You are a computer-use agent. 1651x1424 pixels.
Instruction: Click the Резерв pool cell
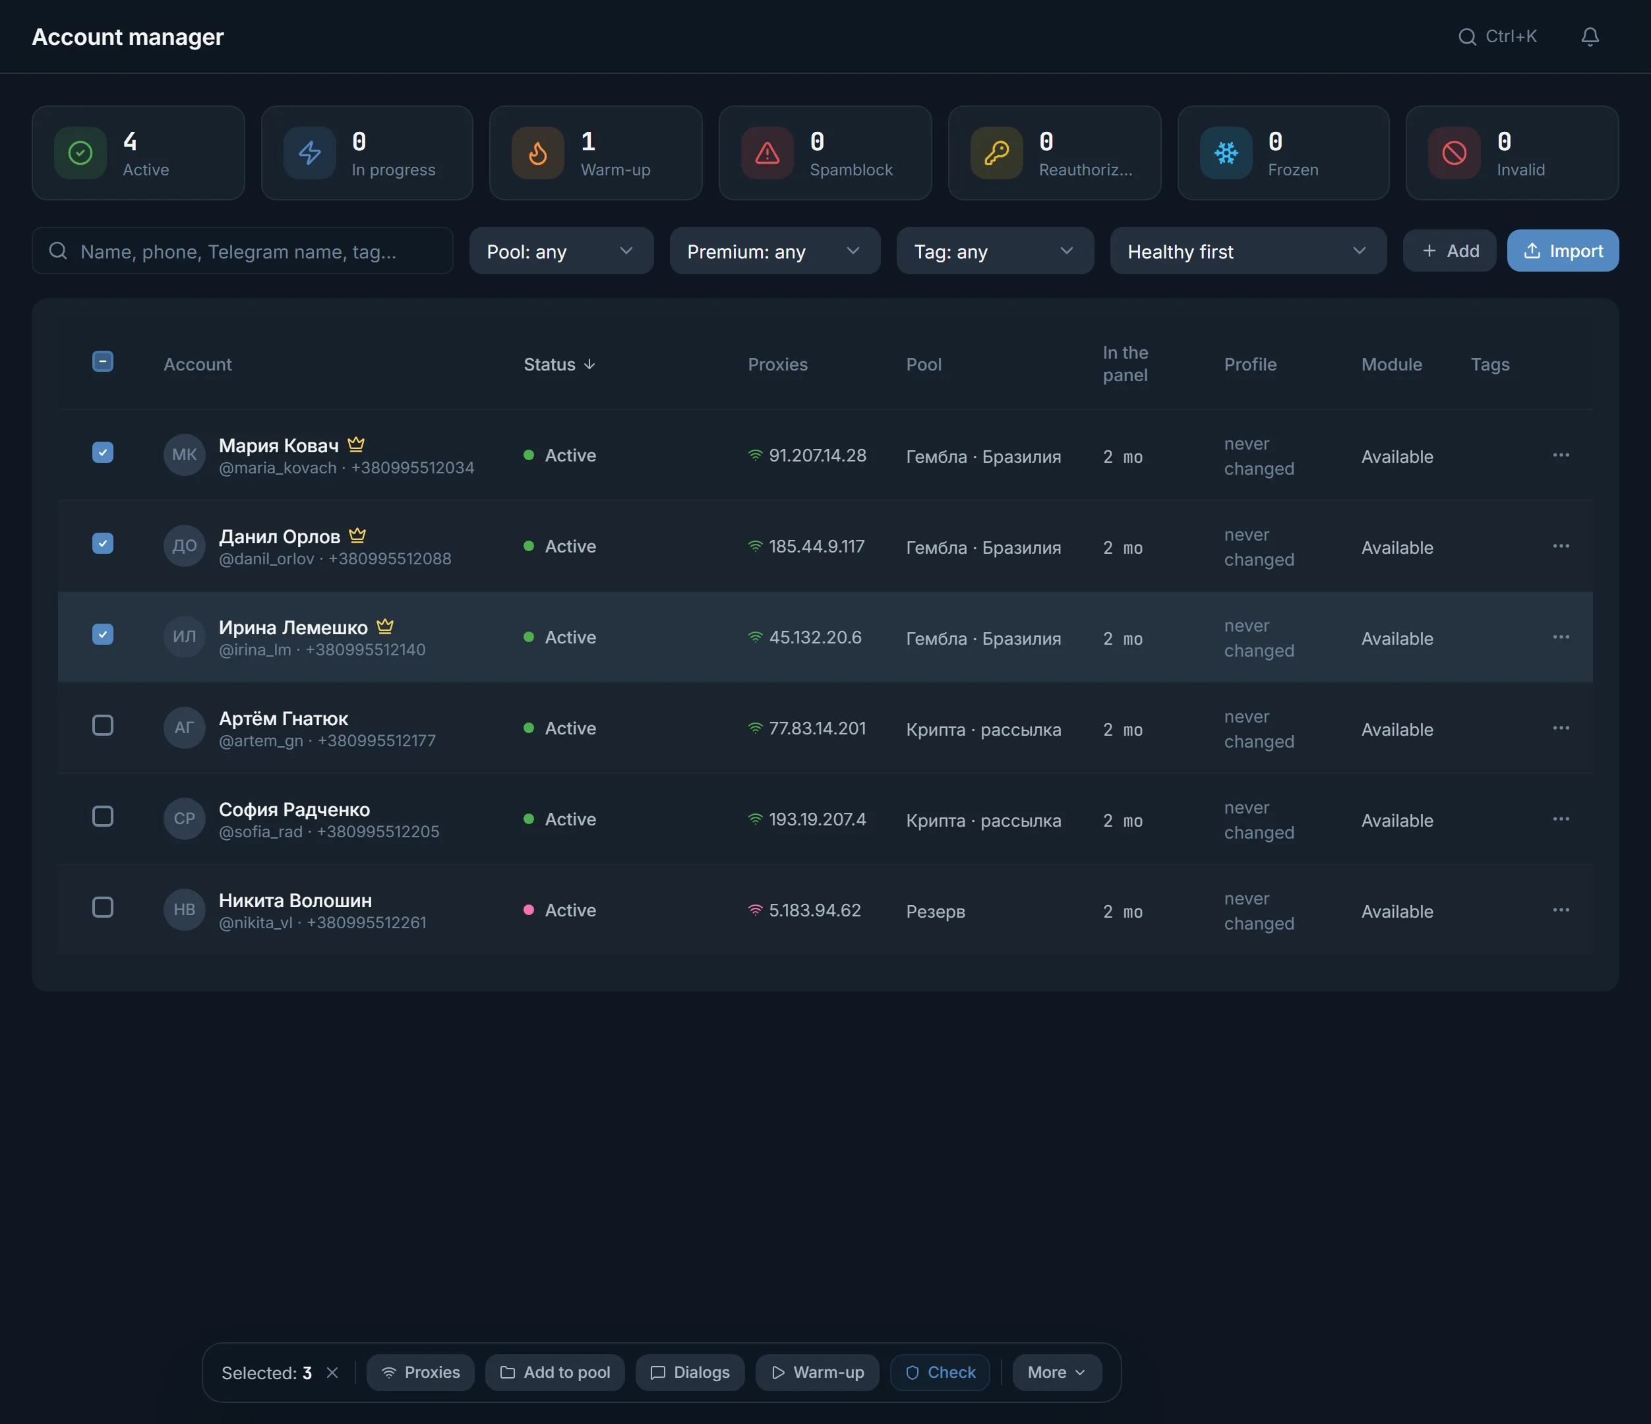click(936, 911)
